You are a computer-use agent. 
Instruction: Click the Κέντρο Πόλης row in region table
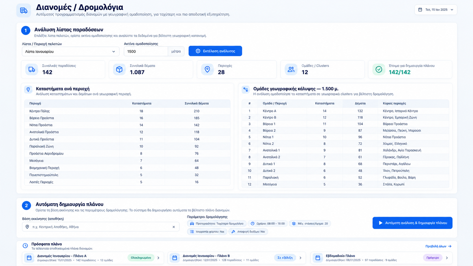(127, 111)
